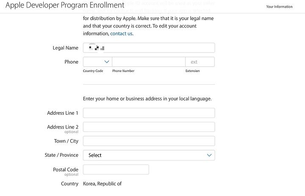305x196 pixels.
Task: Open the 'Your Information' header item
Action: (x=279, y=7)
